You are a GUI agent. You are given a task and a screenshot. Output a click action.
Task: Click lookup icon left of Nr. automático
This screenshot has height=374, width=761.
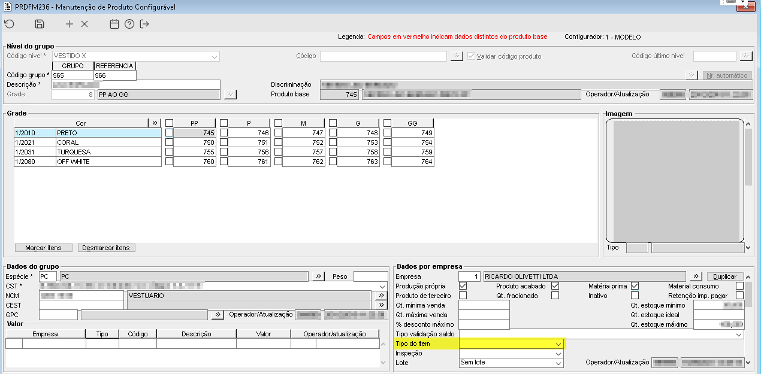click(693, 75)
